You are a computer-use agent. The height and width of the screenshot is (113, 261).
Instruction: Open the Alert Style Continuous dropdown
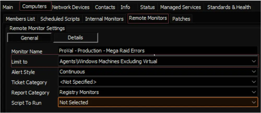(158, 72)
